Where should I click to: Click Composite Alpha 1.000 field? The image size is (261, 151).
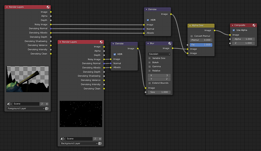click(243, 39)
